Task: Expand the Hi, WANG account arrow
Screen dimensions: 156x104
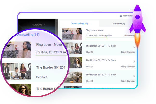Action: (x=44, y=25)
